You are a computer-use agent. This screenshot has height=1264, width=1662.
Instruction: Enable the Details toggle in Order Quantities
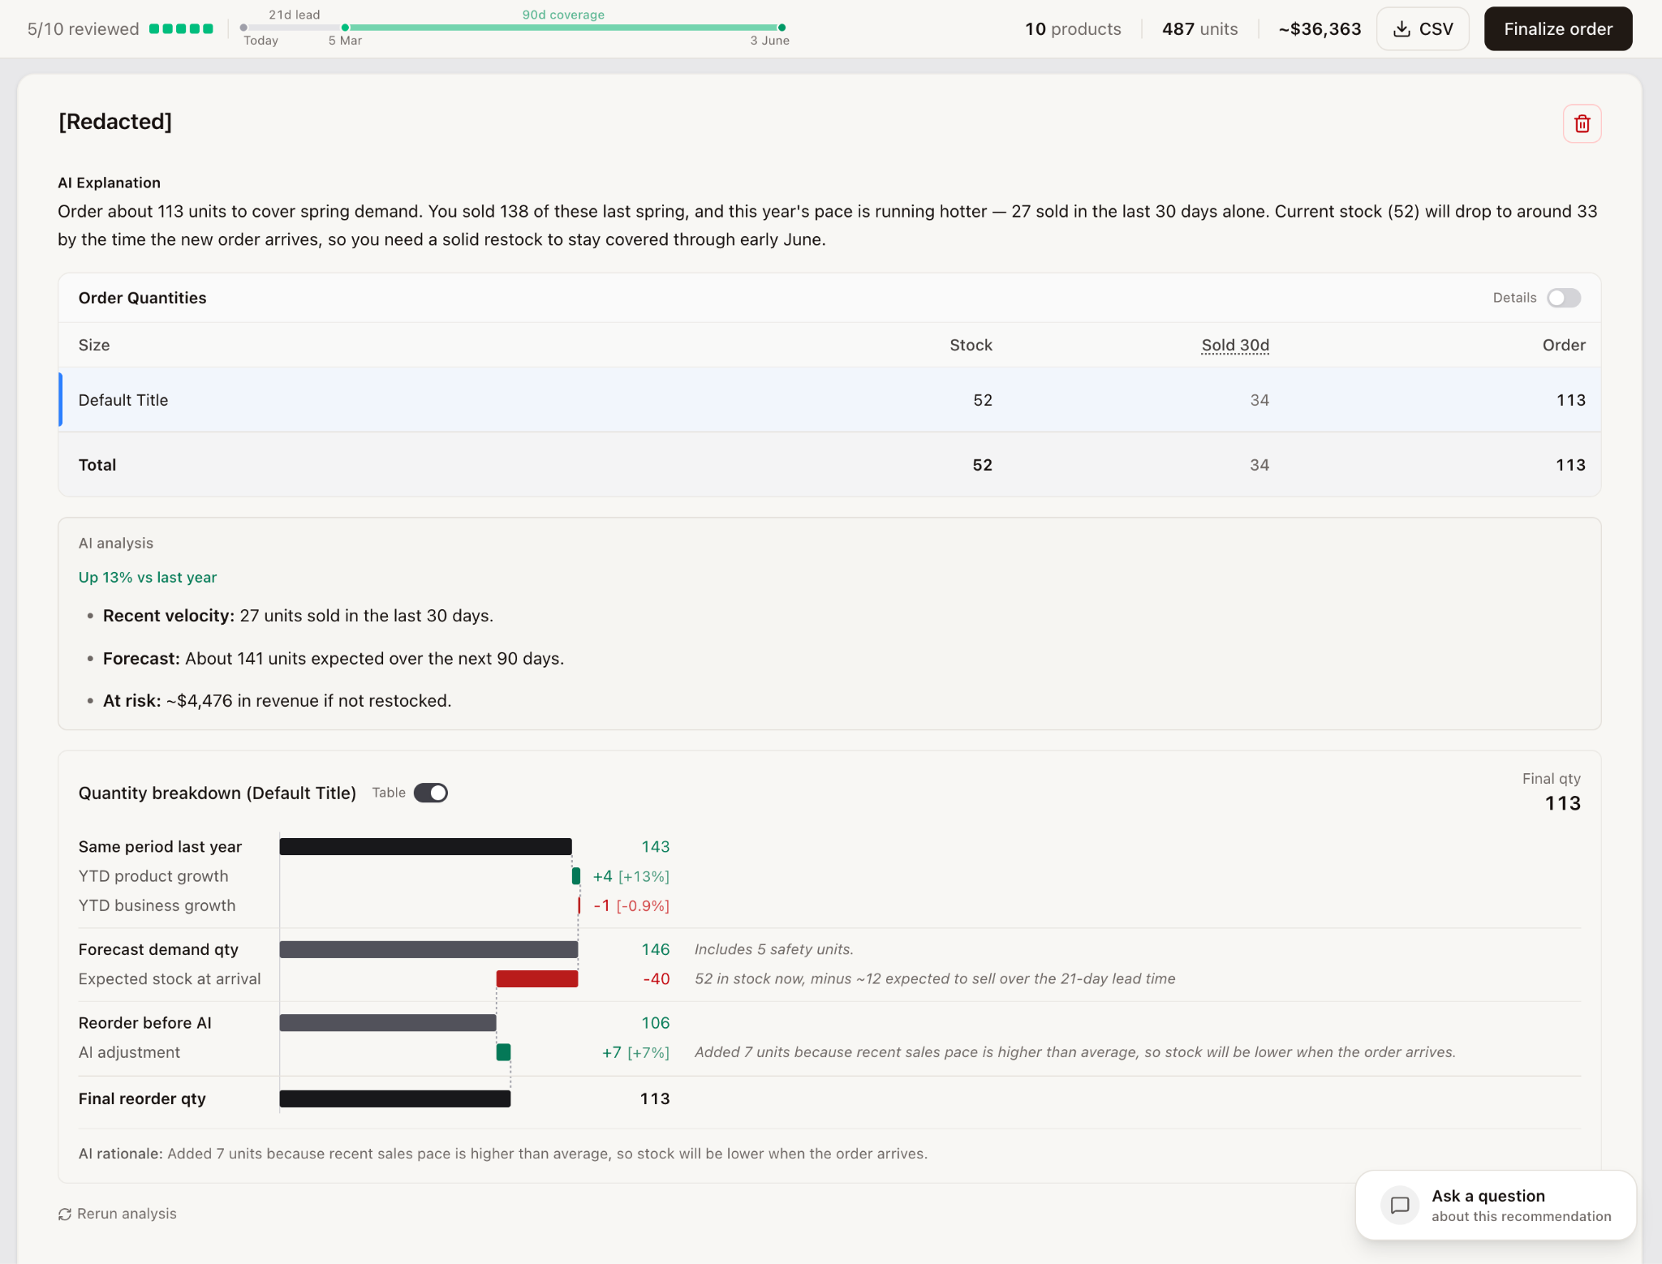pos(1564,298)
